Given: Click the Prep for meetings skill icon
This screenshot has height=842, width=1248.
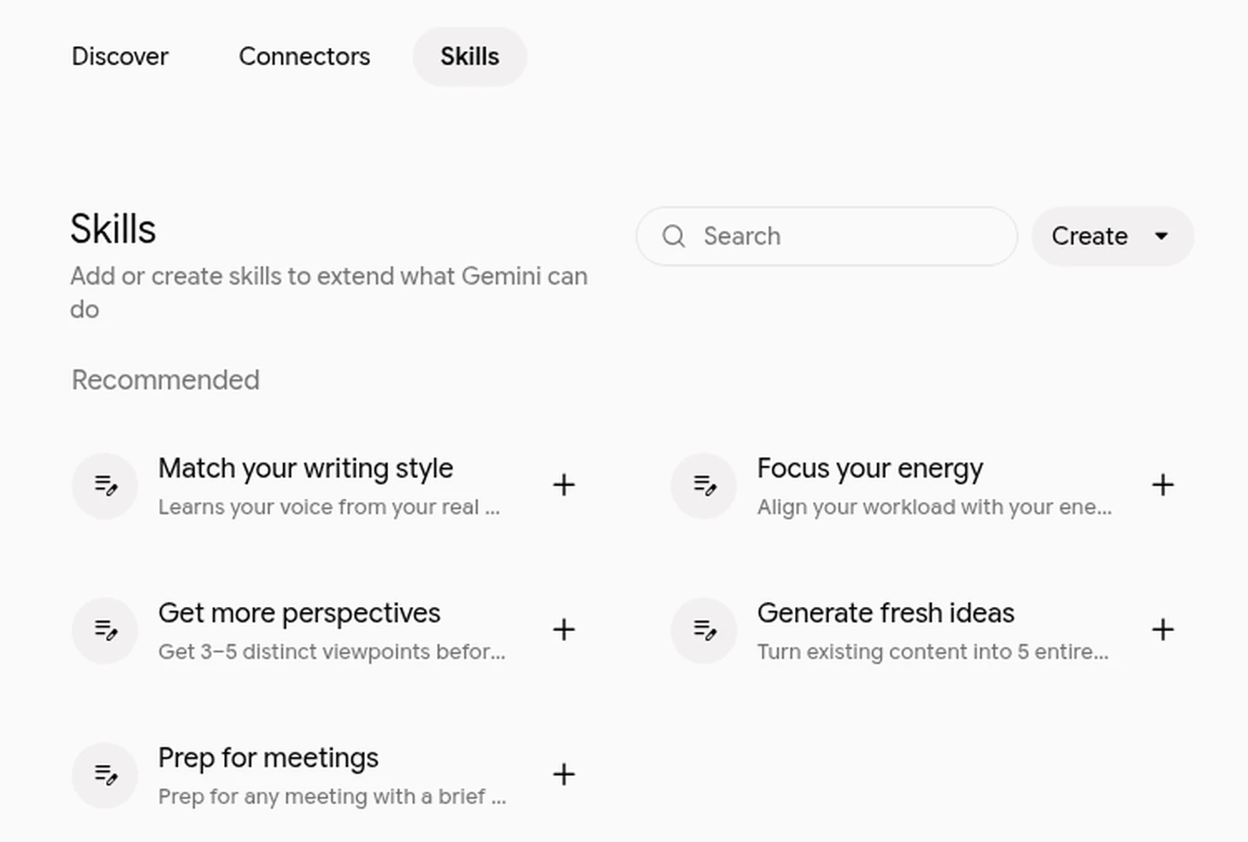Looking at the screenshot, I should click(105, 775).
